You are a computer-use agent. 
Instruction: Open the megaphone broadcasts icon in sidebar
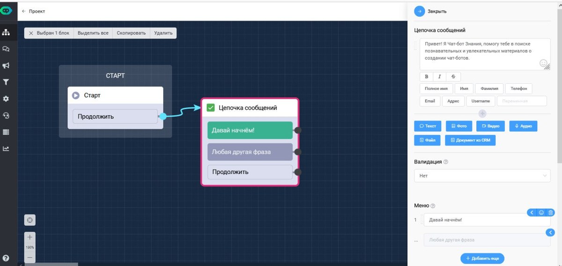(x=6, y=65)
